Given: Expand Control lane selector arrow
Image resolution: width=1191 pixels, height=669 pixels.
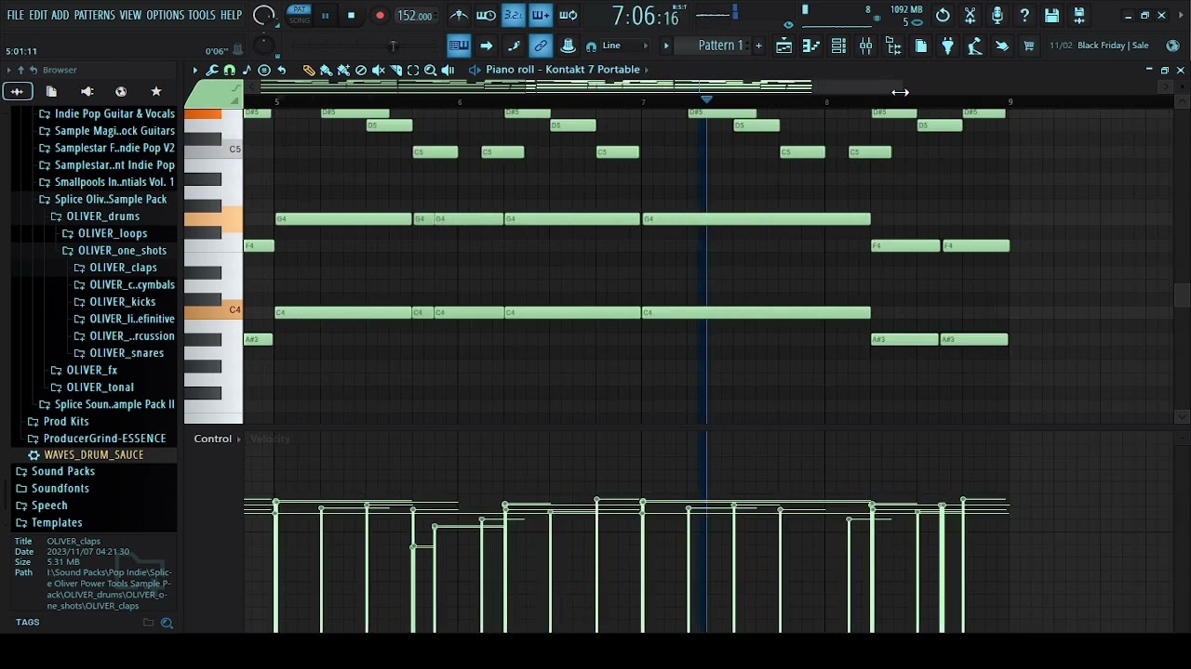Looking at the screenshot, I should click(239, 439).
